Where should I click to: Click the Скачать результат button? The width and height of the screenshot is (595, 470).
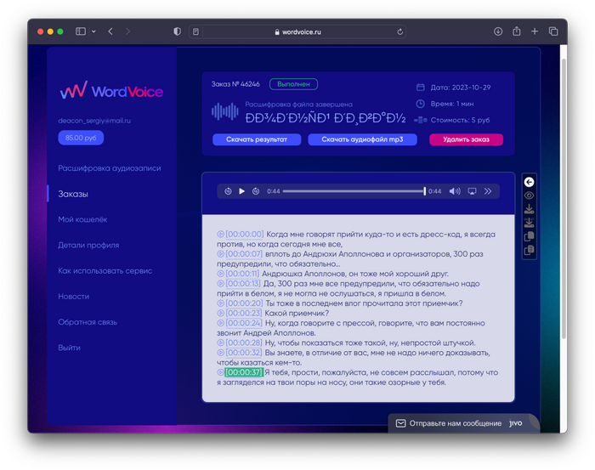[x=257, y=139]
